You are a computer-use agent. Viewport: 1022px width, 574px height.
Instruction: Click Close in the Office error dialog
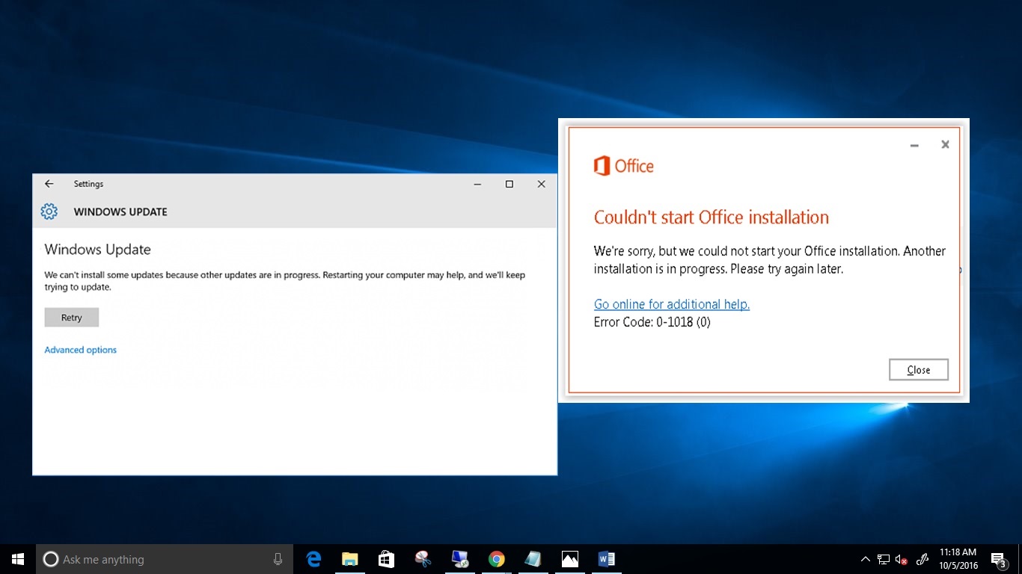point(919,370)
